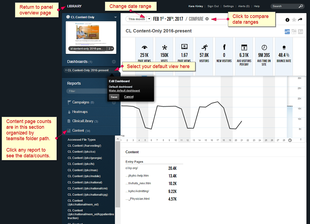310x224 pixels.
Task: Click 'Make default dashboard' link
Action: [x=124, y=91]
